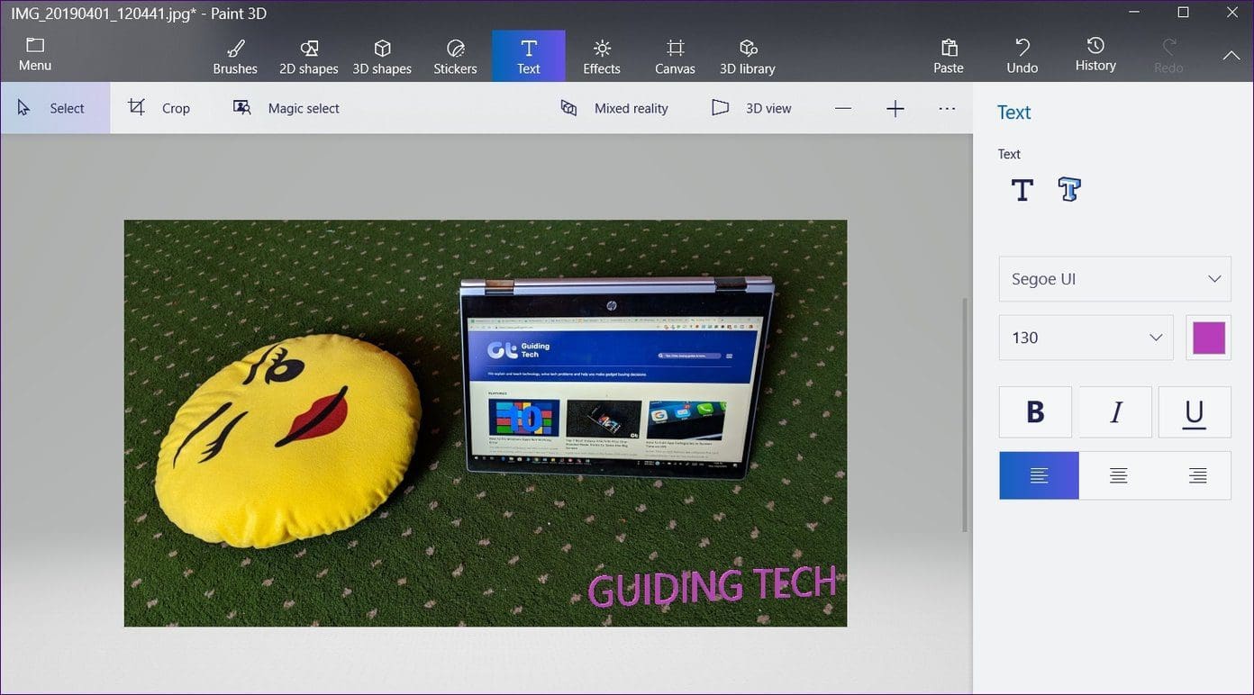This screenshot has height=695, width=1254.
Task: Open the History panel
Action: [x=1095, y=56]
